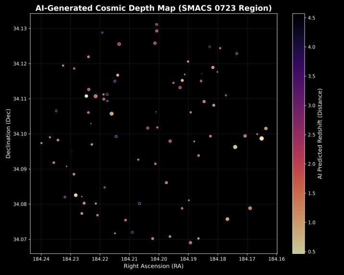This screenshot has width=344, height=275.
Task: Click the redshift colorbar gradient strip
Action: pos(298,133)
